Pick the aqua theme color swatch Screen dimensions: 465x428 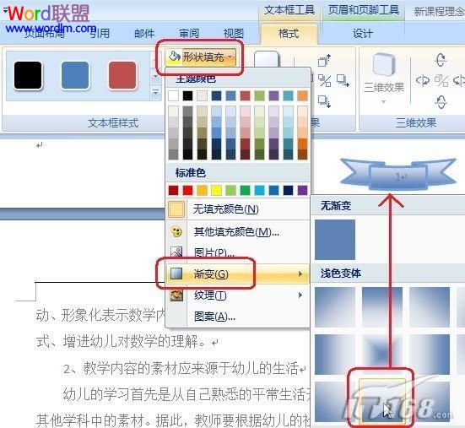289,95
